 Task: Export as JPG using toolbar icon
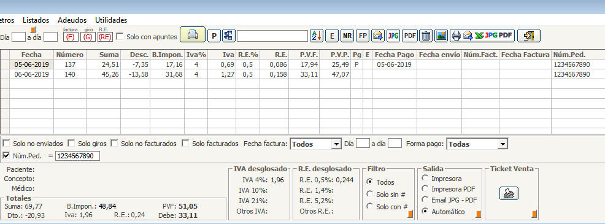[x=393, y=36]
